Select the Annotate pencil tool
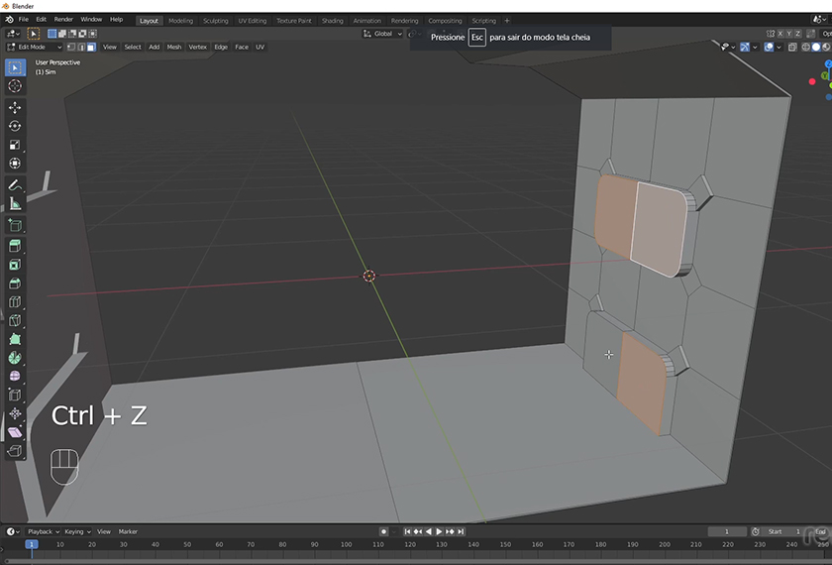This screenshot has width=832, height=565. point(15,185)
